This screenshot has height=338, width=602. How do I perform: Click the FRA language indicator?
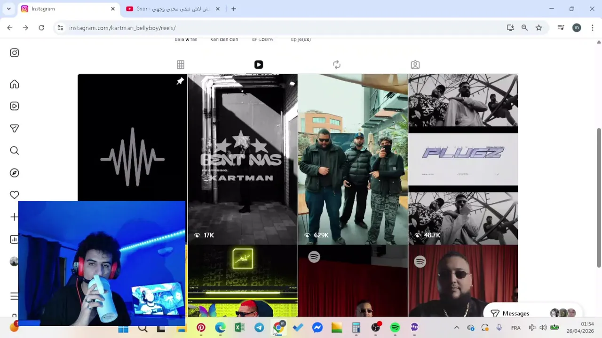(x=516, y=328)
